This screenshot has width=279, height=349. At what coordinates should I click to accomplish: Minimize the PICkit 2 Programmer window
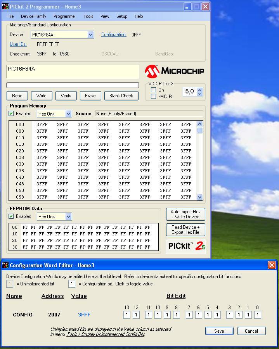pos(187,7)
